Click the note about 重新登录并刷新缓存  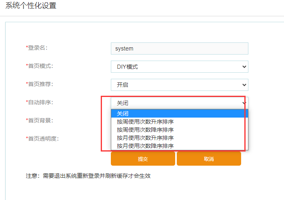(88, 176)
